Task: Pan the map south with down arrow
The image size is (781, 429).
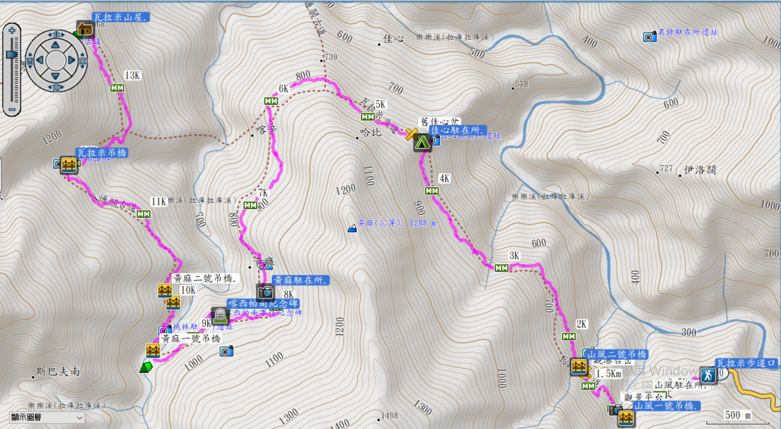Action: [56, 76]
